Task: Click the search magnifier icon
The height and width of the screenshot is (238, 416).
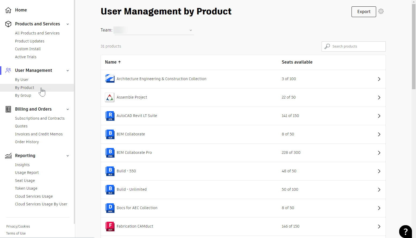Action: (x=327, y=46)
